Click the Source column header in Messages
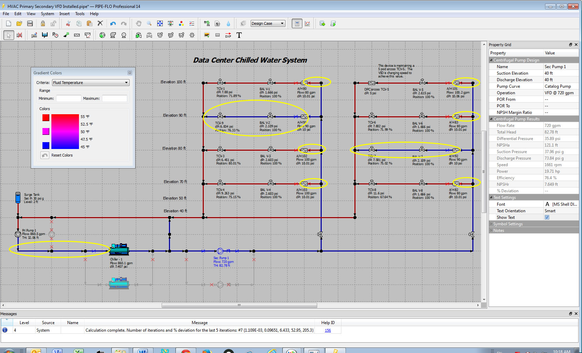 (x=48, y=323)
